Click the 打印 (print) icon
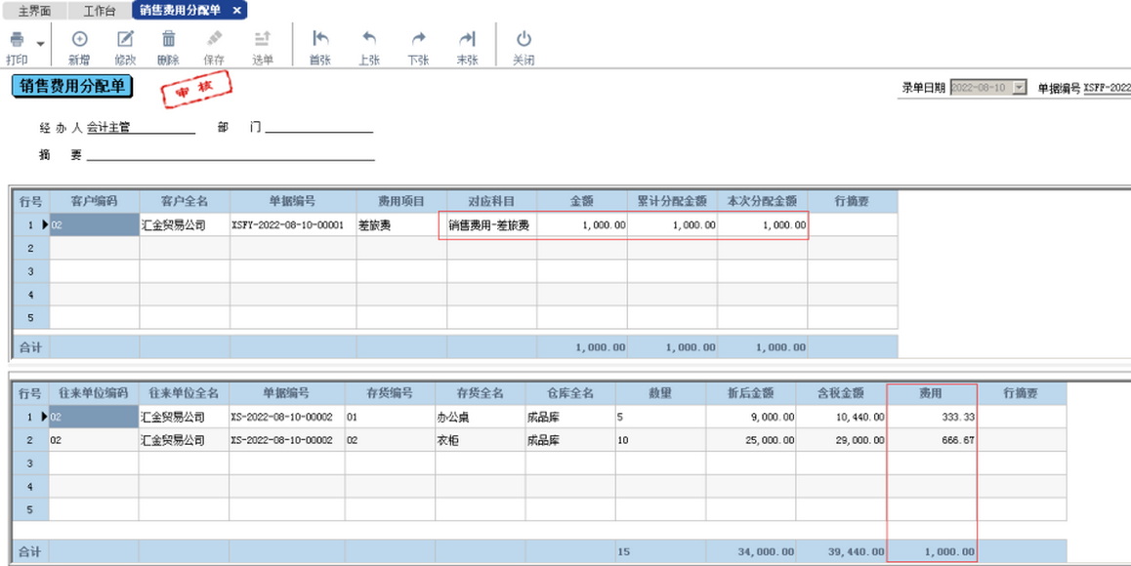 click(17, 40)
